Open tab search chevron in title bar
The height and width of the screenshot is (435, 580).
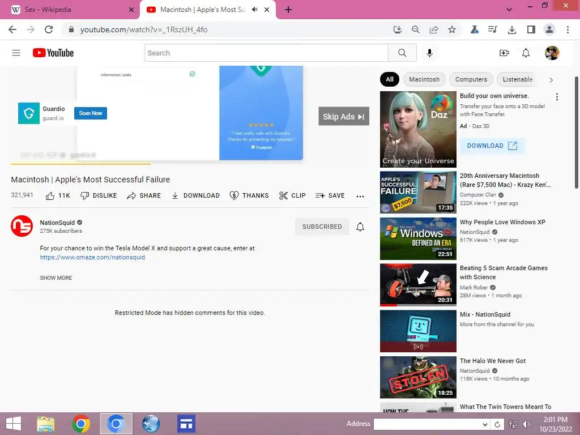point(509,10)
